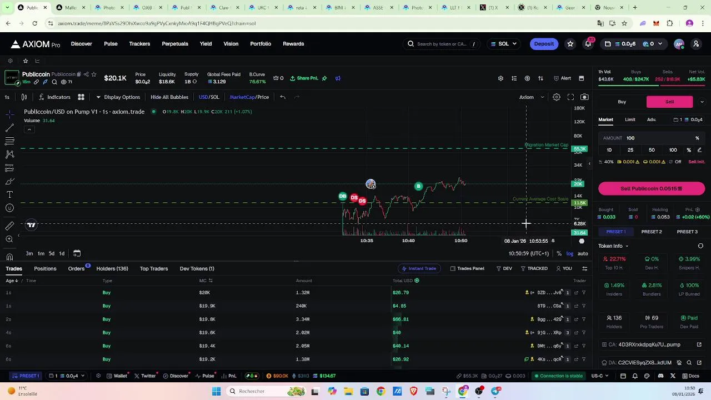
Task: Enter fullscreen chart mode
Action: click(570, 97)
